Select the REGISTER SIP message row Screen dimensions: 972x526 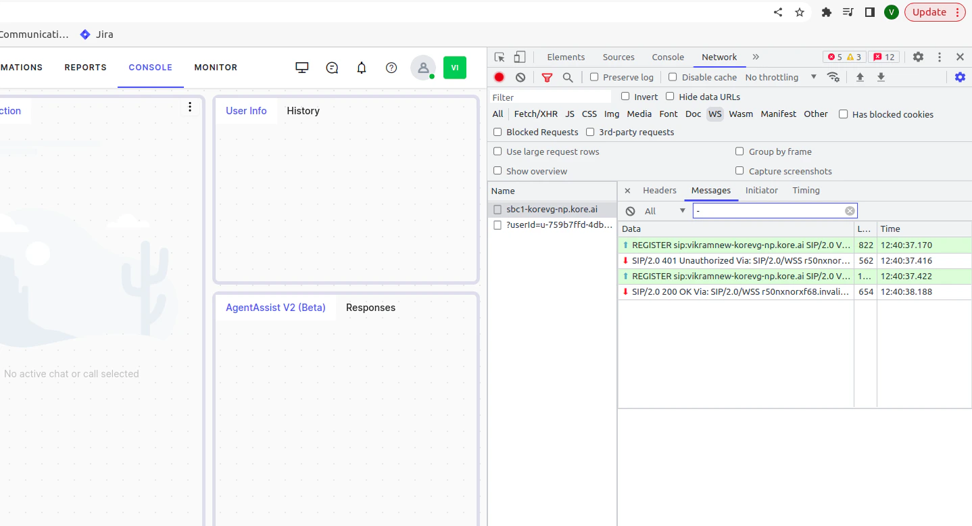click(x=735, y=245)
